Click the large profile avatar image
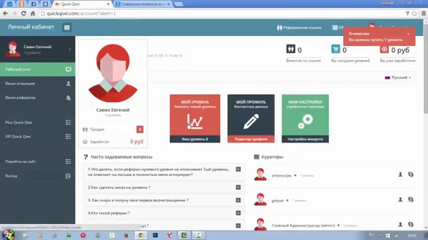Viewport: 428px width, 240px height. tap(113, 73)
